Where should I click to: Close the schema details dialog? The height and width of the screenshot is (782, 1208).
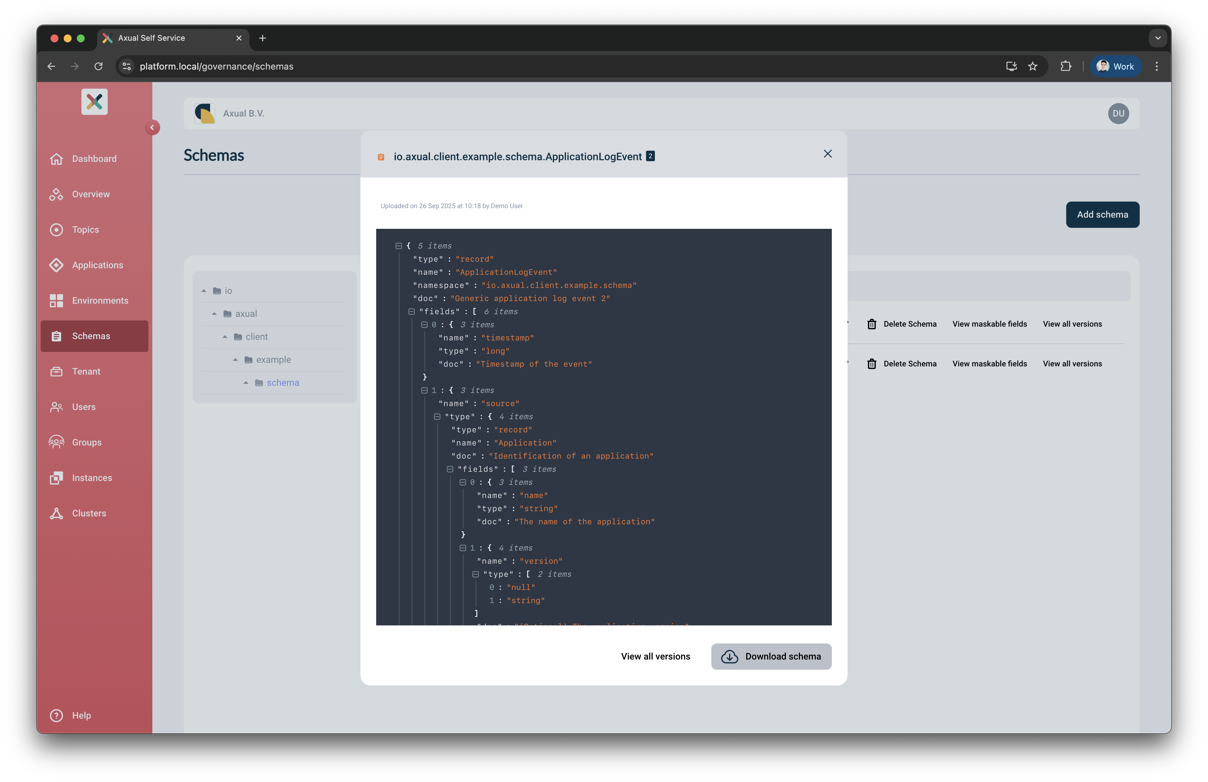click(827, 154)
